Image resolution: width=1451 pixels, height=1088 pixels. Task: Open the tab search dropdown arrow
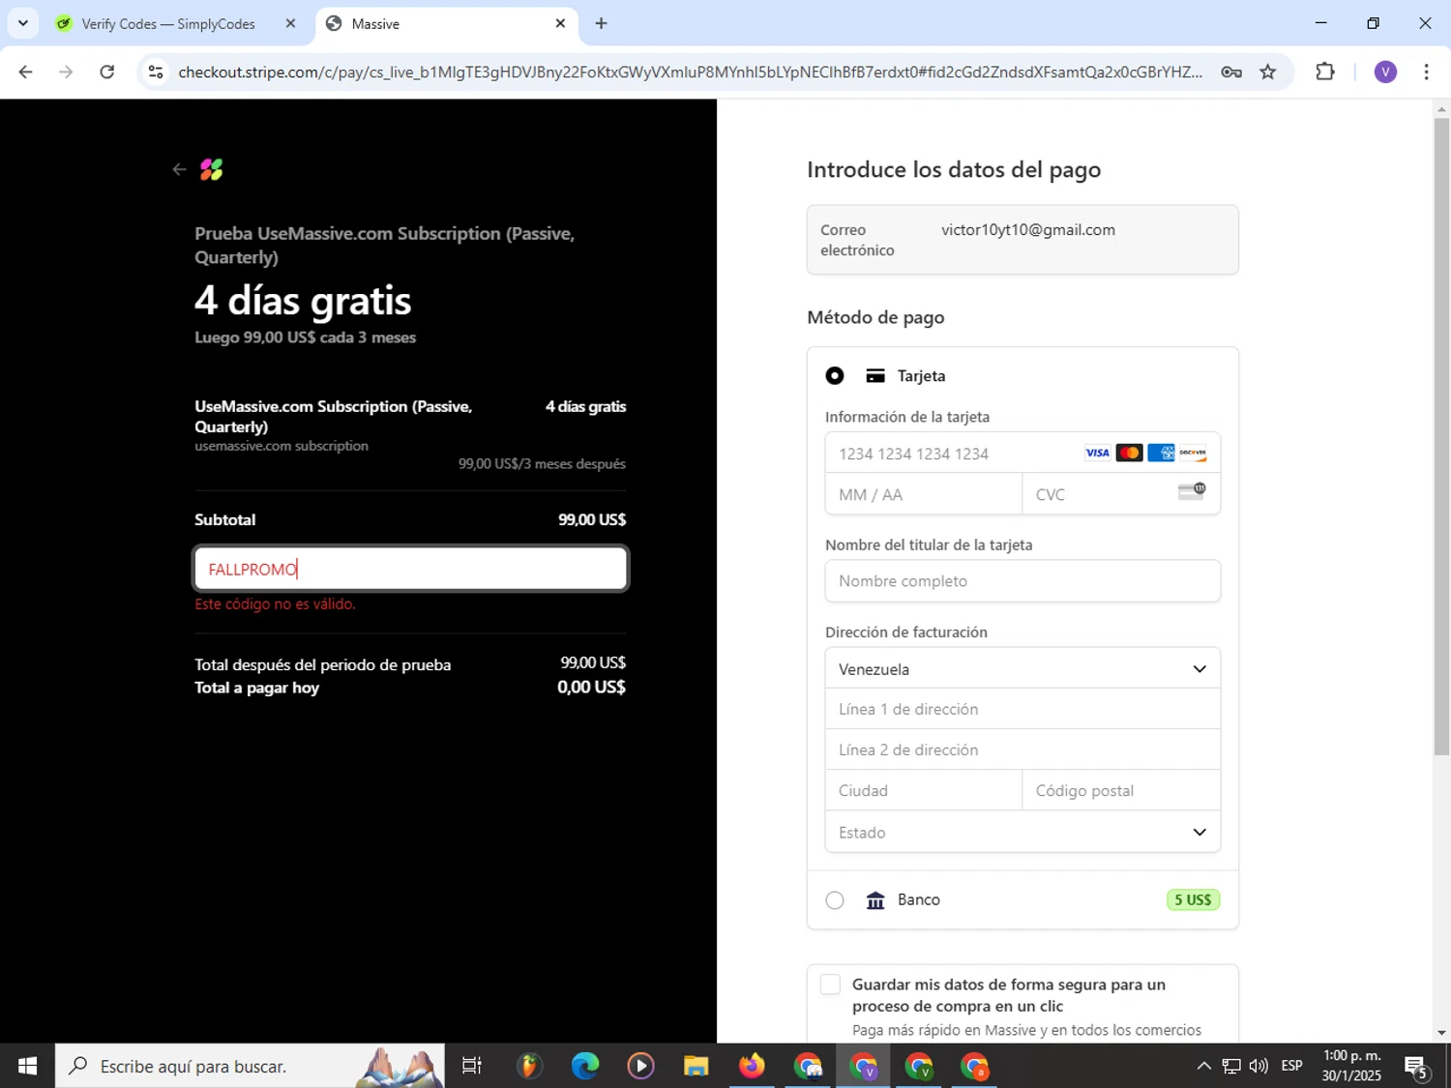(x=23, y=23)
